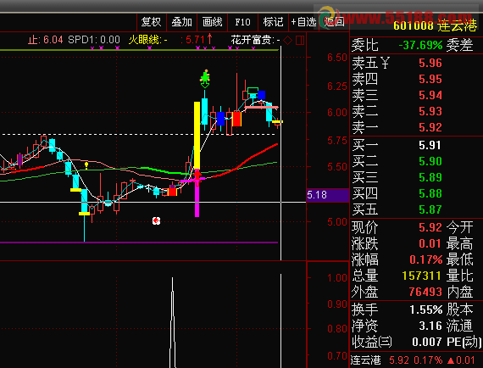This screenshot has height=368, width=483.
Task: Click the red 5.71 indicator value
Action: tap(195, 40)
